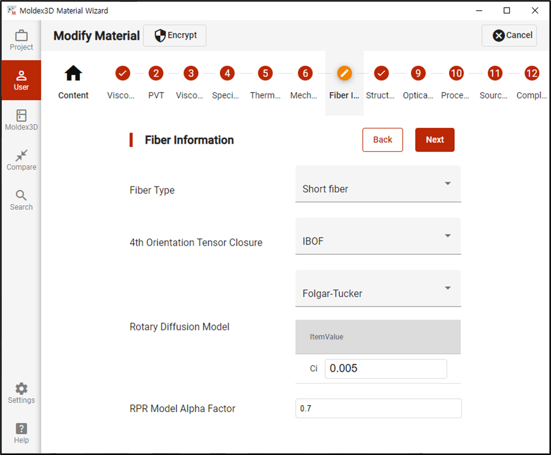
Task: Click the Fiber Type label
Action: (x=152, y=190)
